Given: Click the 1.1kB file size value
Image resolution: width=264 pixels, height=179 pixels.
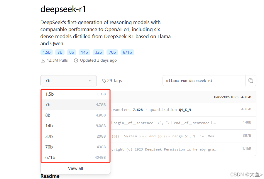Looking at the screenshot, I should (x=247, y=149).
